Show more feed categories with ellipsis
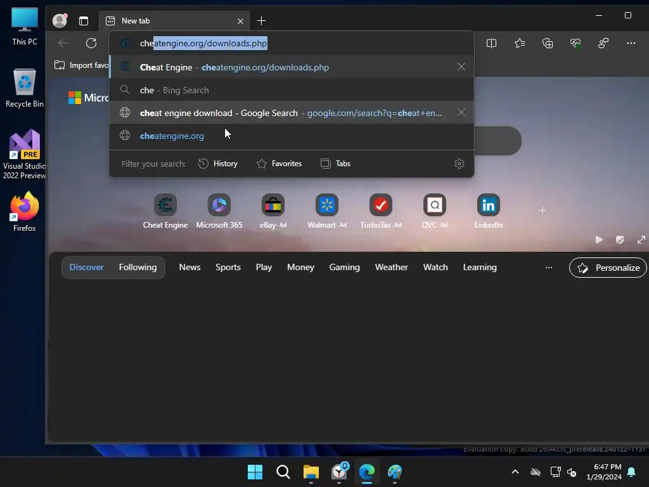The width and height of the screenshot is (649, 487). pos(548,268)
